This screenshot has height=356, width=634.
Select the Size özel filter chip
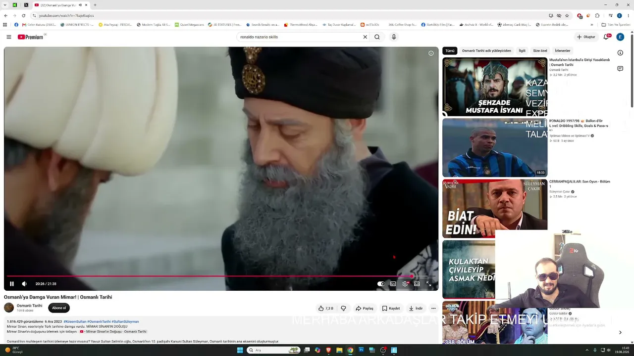click(540, 51)
